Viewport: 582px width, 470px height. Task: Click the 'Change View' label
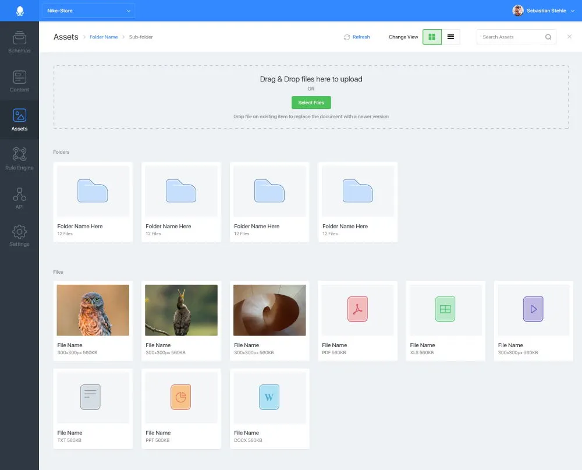pos(403,37)
